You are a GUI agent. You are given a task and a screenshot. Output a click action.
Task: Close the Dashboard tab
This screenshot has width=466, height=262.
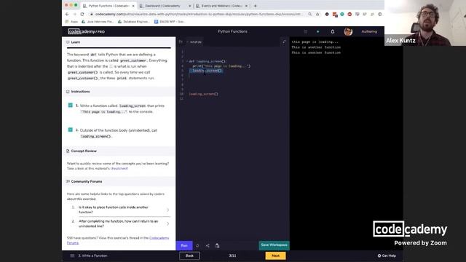pyautogui.click(x=189, y=6)
